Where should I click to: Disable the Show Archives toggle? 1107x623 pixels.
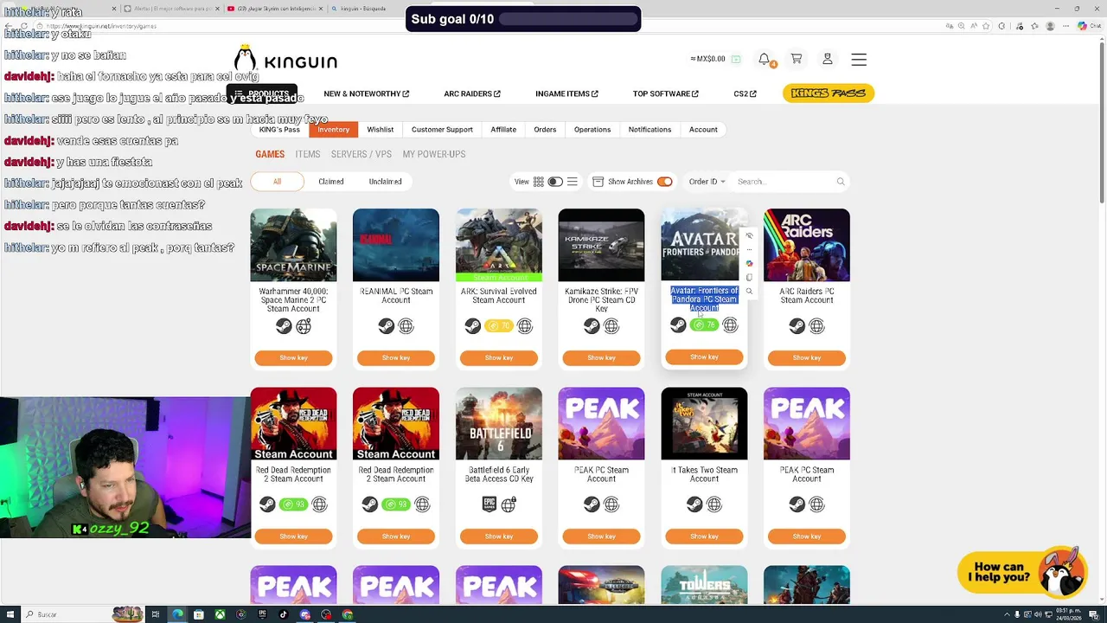click(x=664, y=182)
